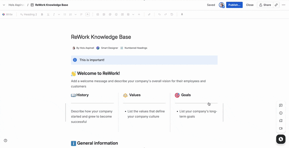This screenshot has width=289, height=148.
Task: Toggle underline formatting
Action: tap(48, 14)
